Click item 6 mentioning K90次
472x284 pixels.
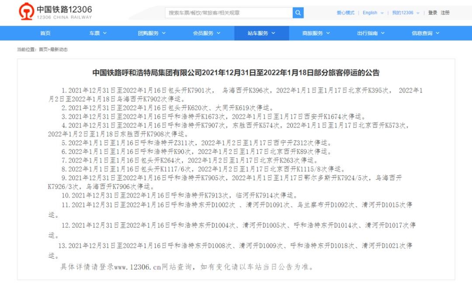[196, 151]
